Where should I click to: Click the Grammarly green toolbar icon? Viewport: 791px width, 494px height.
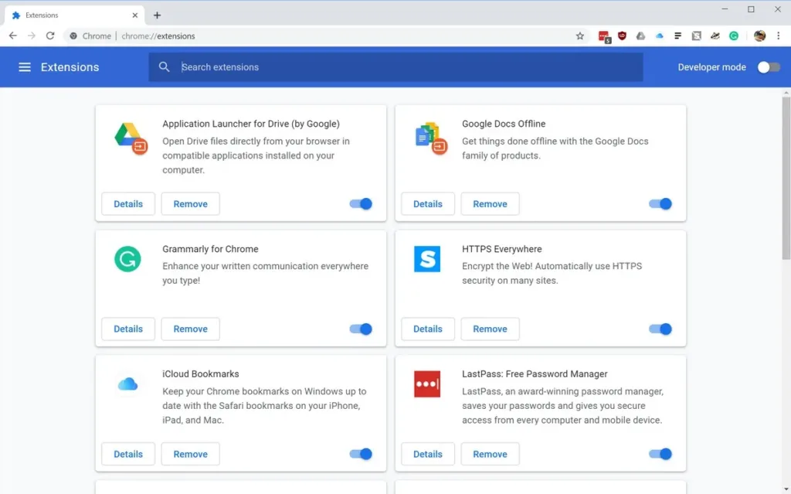[734, 36]
